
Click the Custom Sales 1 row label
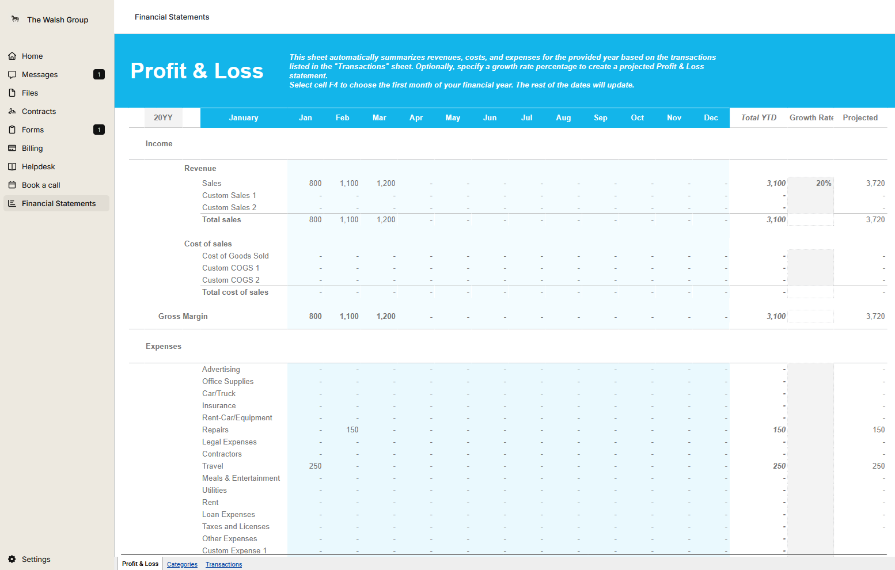[229, 195]
